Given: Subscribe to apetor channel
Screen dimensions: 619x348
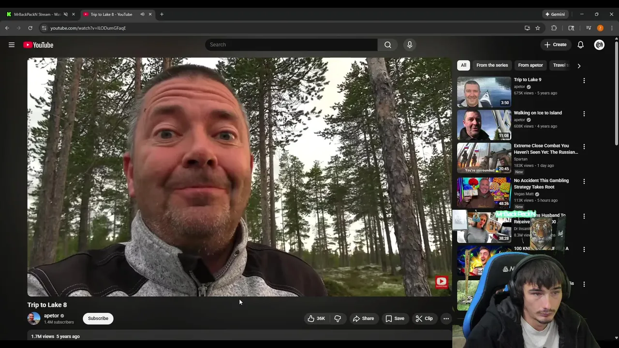Looking at the screenshot, I should click(x=98, y=319).
